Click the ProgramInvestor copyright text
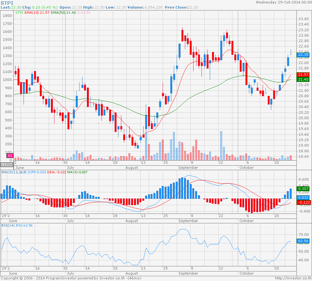The width and height of the screenshot is (312, 281). tap(71, 278)
